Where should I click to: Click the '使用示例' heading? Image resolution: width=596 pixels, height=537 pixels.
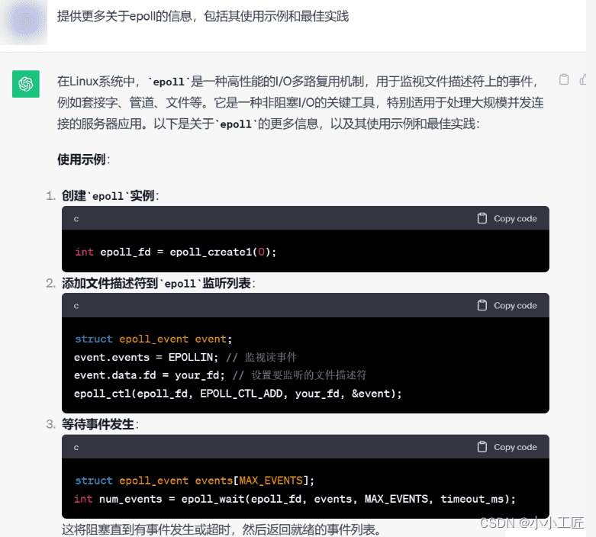[84, 159]
